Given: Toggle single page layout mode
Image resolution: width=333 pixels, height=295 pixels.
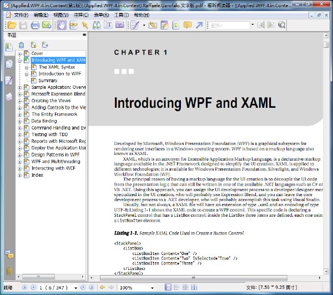Looking at the screenshot, I should click(168, 287).
